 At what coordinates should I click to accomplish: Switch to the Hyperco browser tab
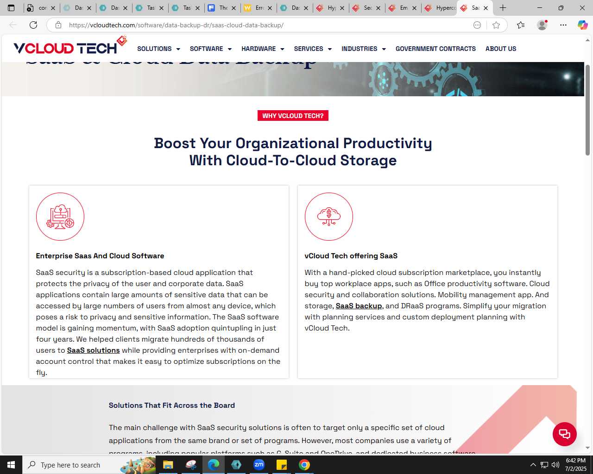pyautogui.click(x=439, y=8)
